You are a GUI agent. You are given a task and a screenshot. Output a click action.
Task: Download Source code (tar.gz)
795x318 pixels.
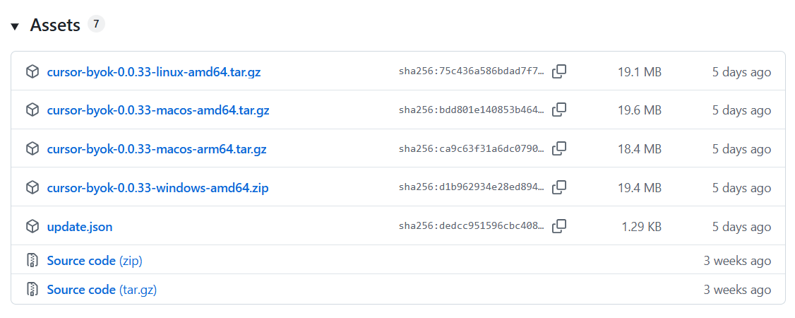point(102,290)
